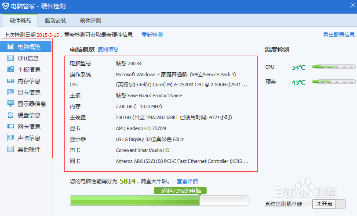Click the 其他硬件 icon
357x216 pixels.
[x=10, y=149]
